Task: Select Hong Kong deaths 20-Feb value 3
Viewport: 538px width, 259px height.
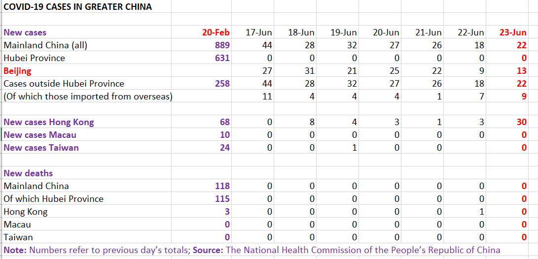Action: point(227,212)
